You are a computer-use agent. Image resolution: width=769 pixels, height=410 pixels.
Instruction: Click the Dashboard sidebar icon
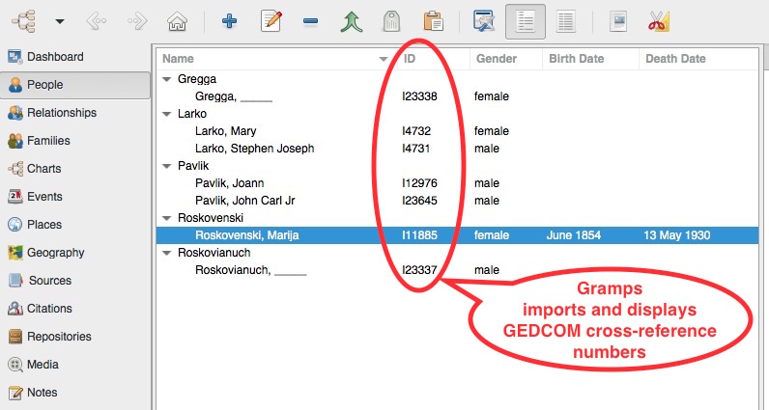[14, 57]
